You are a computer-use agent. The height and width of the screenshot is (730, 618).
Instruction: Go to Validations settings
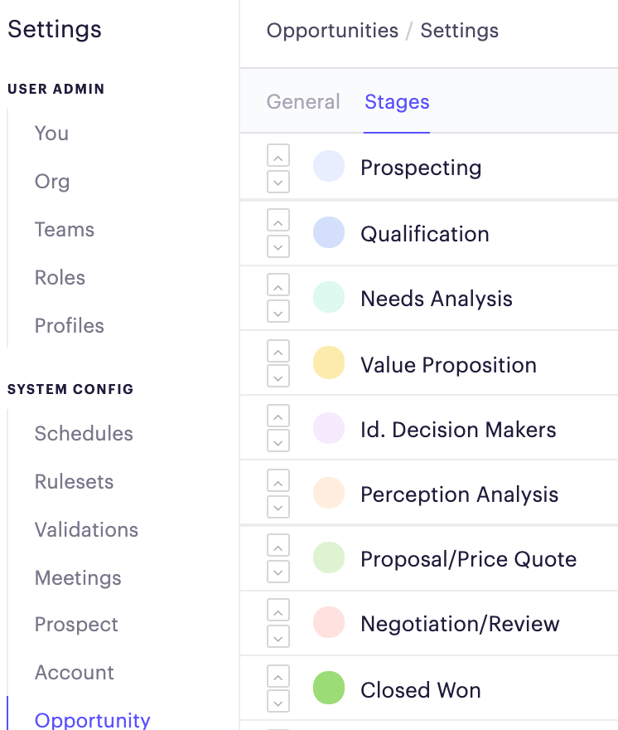[x=86, y=530]
